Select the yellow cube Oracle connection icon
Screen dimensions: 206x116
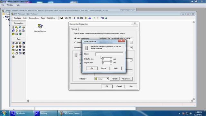pyautogui.click(x=13, y=34)
